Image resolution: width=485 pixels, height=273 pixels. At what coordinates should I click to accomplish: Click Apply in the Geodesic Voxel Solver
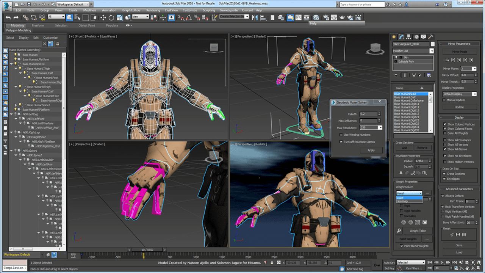pos(372,150)
